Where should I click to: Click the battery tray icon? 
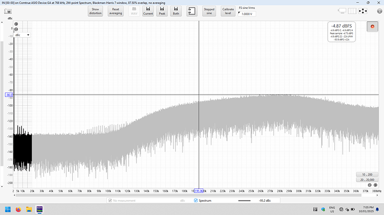pos(353,209)
